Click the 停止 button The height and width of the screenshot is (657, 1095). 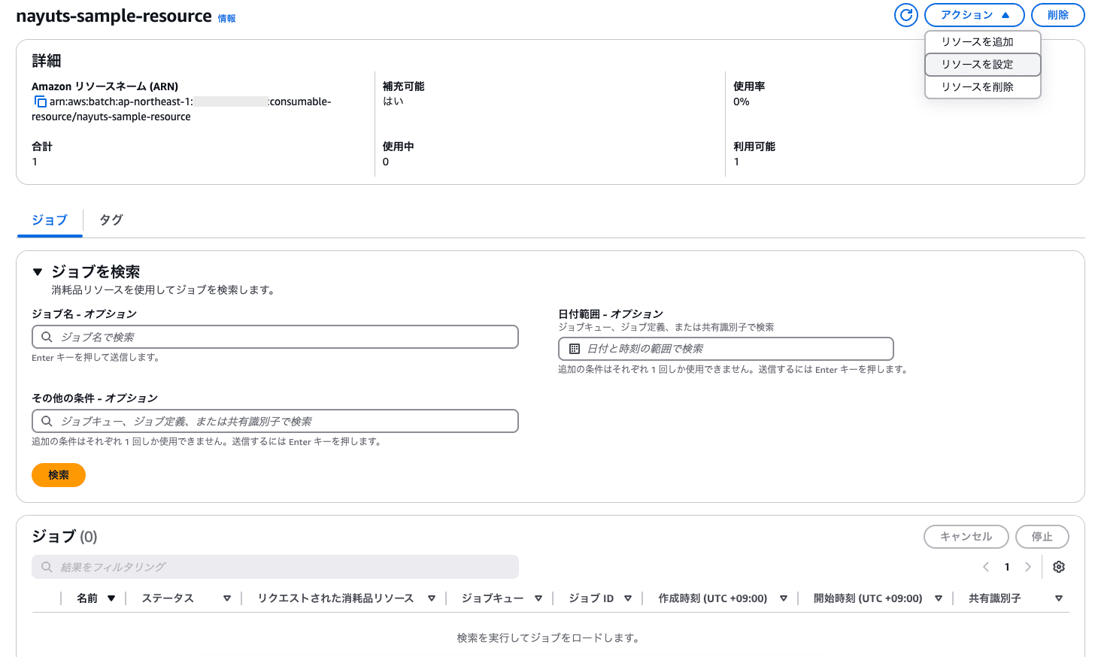point(1042,537)
